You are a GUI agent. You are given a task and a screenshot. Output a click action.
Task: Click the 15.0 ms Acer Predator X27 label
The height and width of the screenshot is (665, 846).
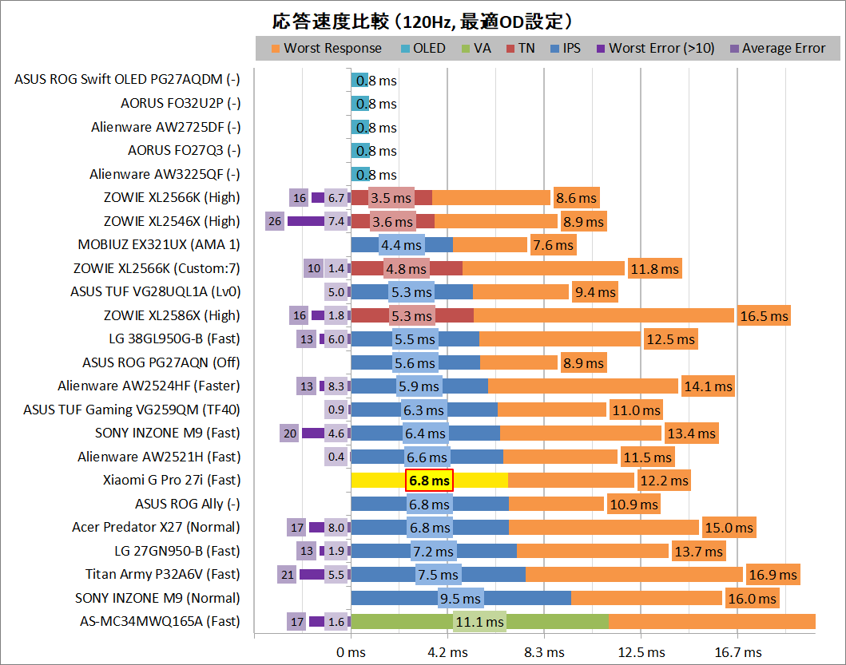(729, 528)
